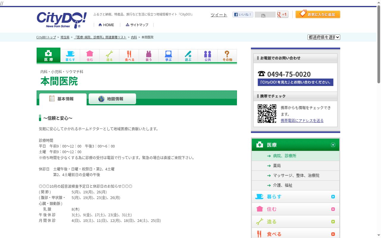Open the 遊ぶ icon category
Image resolution: width=381 pixels, height=238 pixels.
click(188, 56)
